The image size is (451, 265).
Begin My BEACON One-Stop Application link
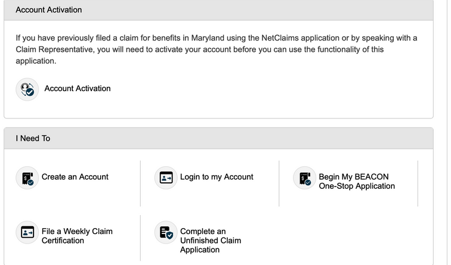357,182
